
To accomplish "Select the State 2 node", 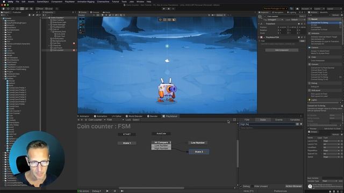I will [x=199, y=152].
